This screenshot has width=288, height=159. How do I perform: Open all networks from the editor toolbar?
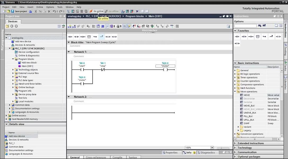[x=98, y=26]
